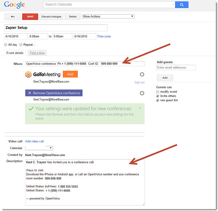Open GoToMeeting settings gear icon
This screenshot has width=218, height=211.
(142, 74)
